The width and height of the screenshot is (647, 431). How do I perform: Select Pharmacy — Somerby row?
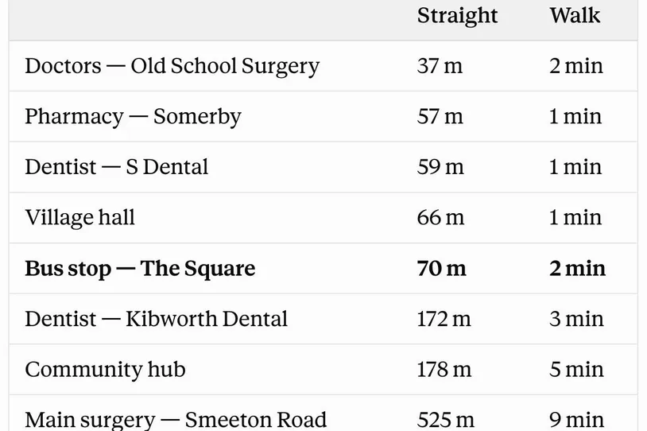[x=323, y=116]
